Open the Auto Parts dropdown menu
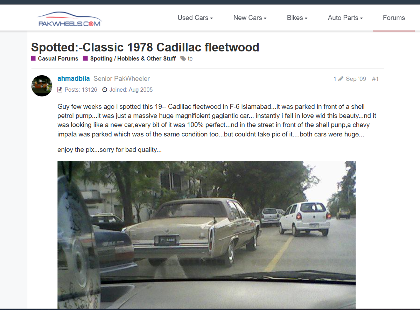The height and width of the screenshot is (310, 420). [x=345, y=18]
